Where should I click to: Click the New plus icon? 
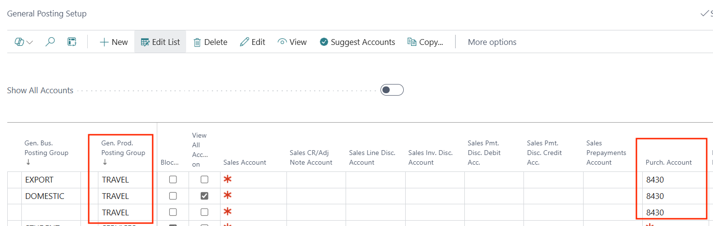pos(104,42)
